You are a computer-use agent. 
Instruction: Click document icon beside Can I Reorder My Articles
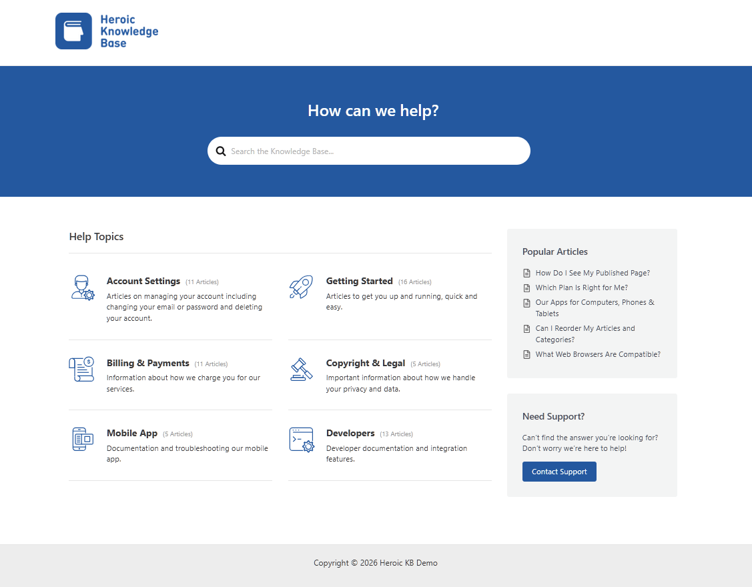tap(526, 328)
